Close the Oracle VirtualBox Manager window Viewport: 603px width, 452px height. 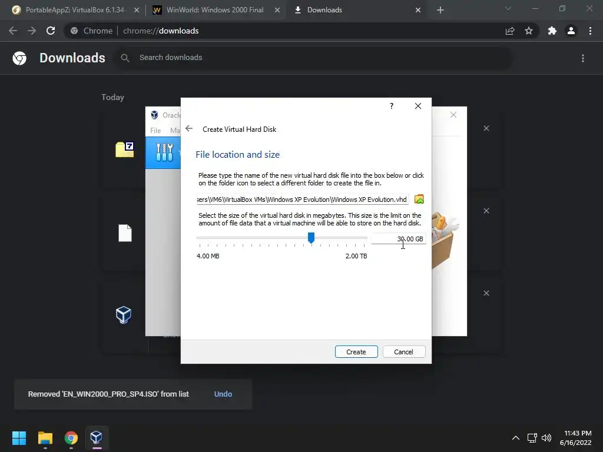pos(453,115)
